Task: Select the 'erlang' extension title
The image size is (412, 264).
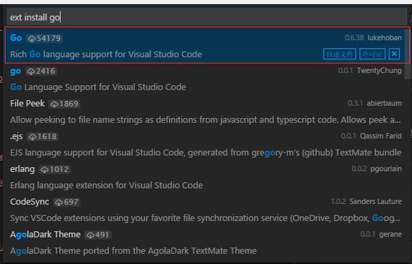Action: pyautogui.click(x=22, y=169)
